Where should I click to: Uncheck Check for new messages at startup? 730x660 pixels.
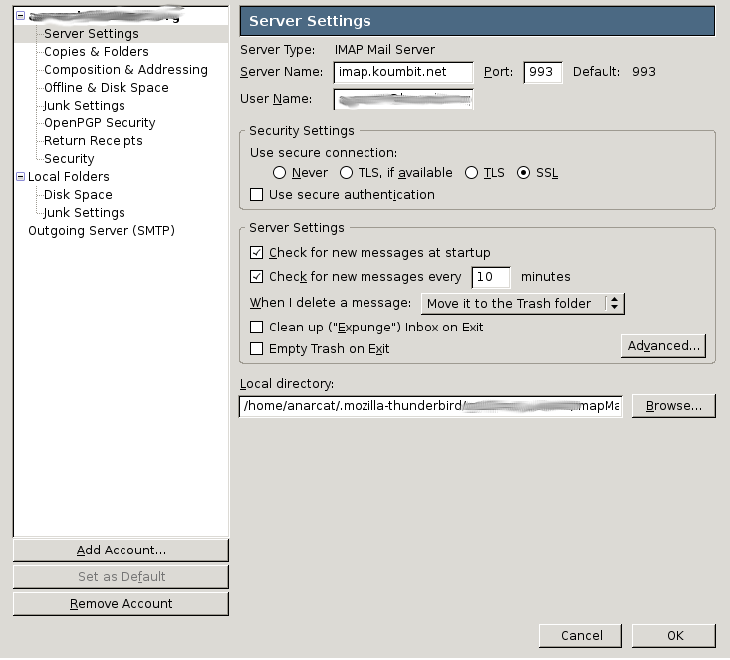coord(257,253)
